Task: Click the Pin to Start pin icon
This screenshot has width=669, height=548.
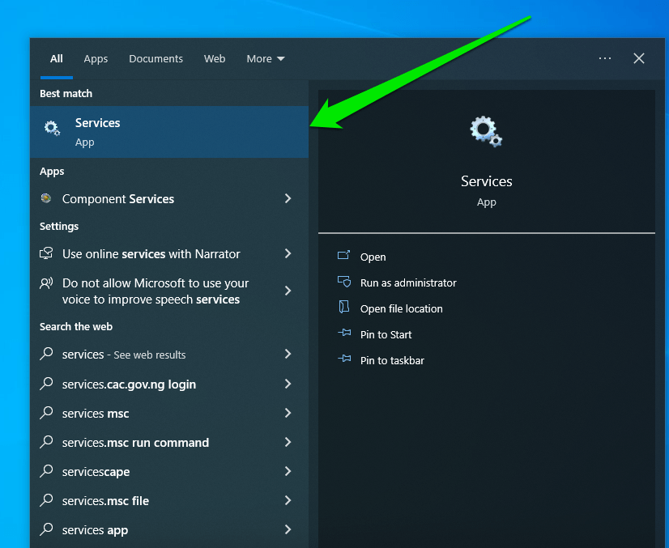Action: coord(343,334)
